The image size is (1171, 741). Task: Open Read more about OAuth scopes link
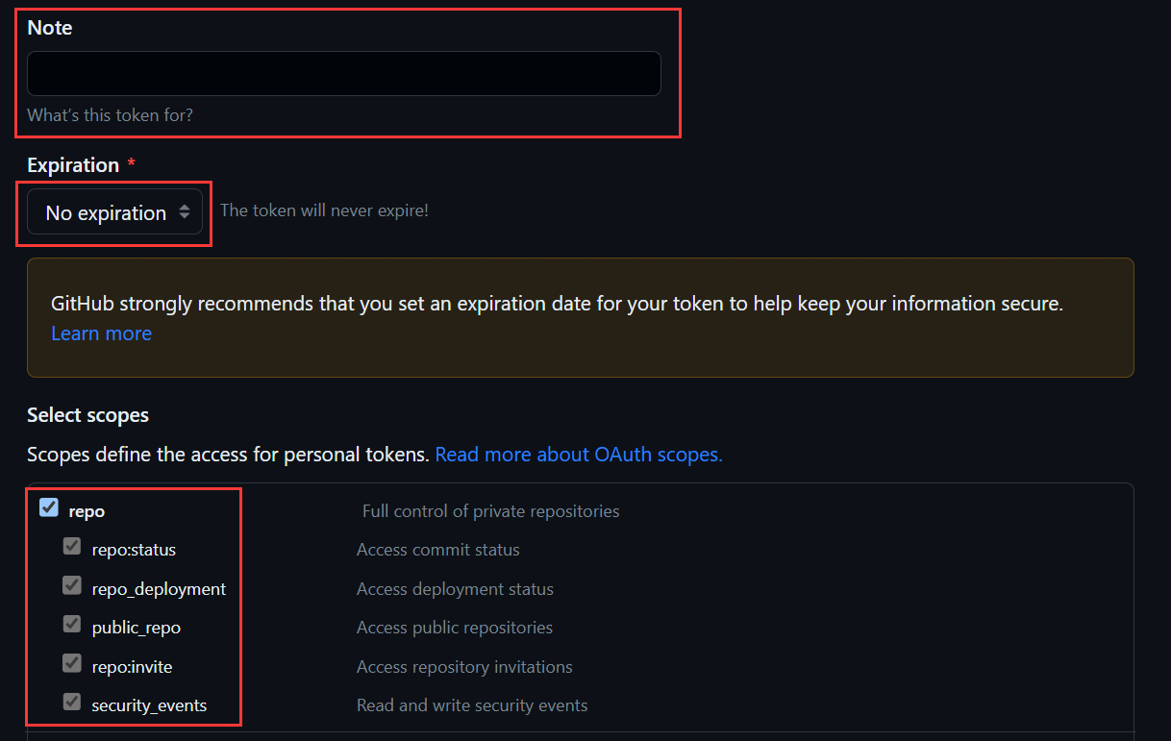(579, 455)
